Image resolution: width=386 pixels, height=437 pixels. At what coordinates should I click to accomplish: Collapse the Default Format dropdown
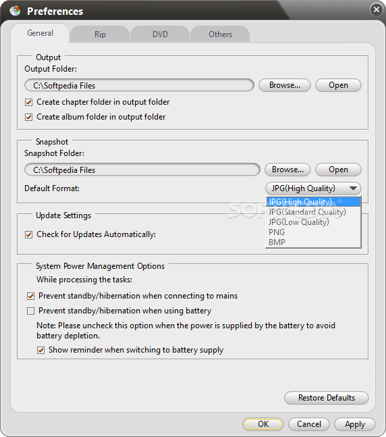click(313, 188)
